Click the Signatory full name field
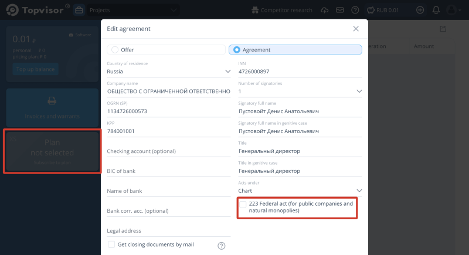The width and height of the screenshot is (469, 255). pos(300,111)
